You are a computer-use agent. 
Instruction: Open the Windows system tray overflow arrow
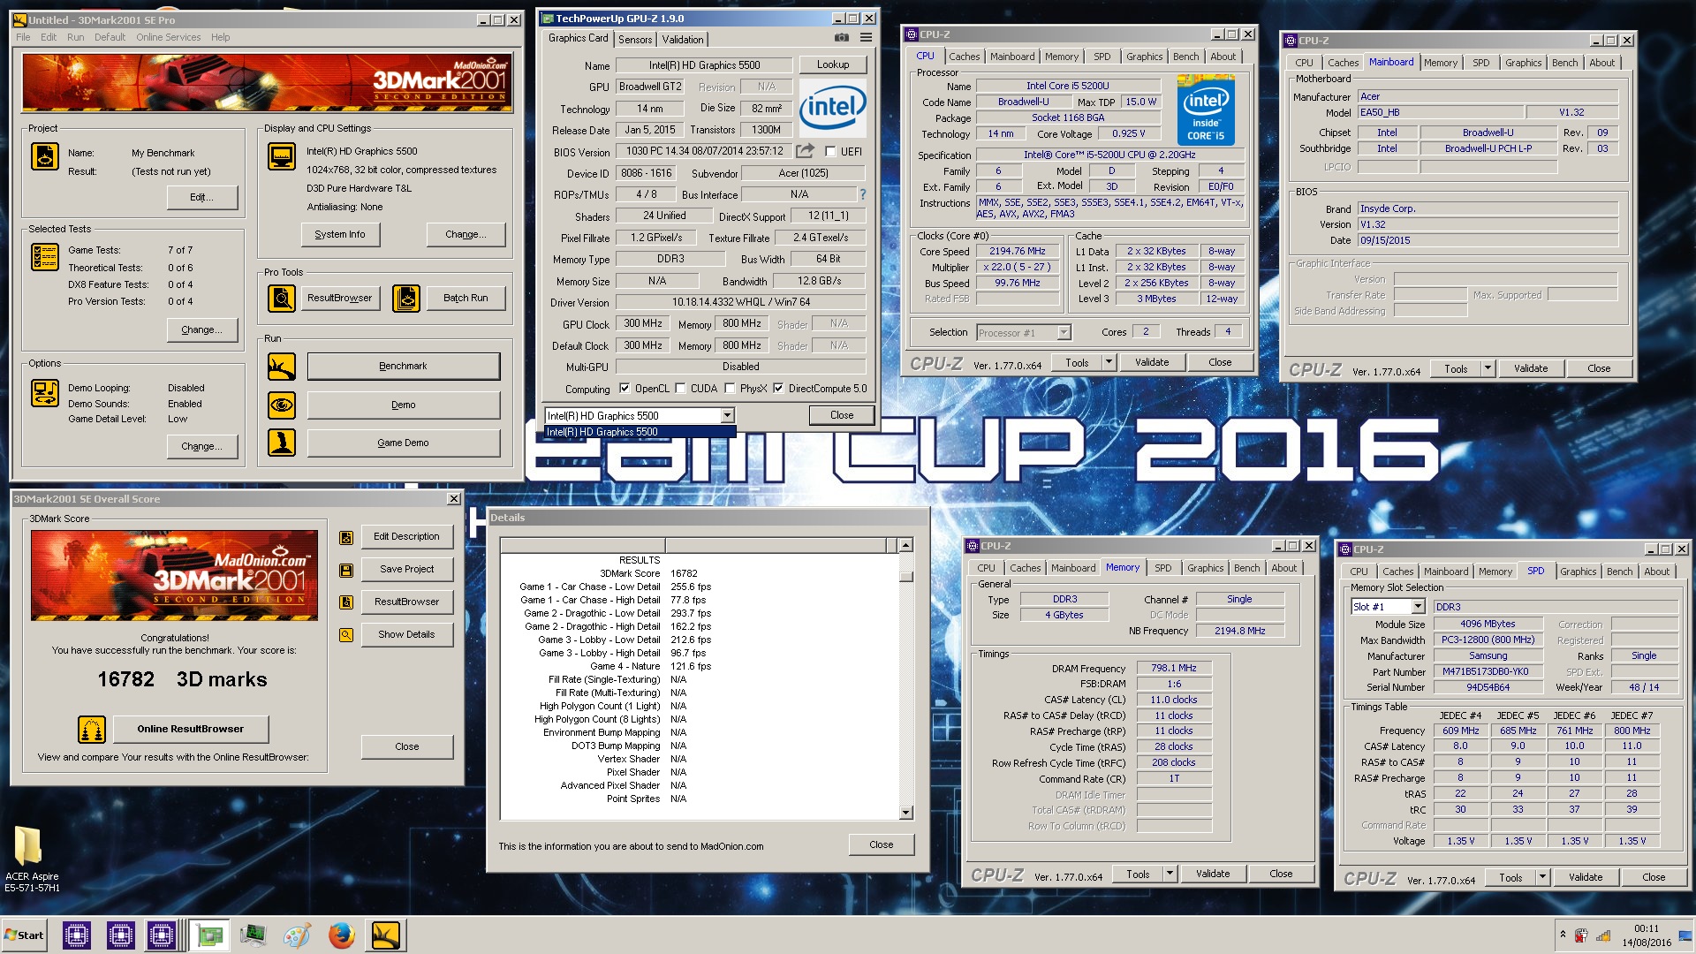pos(1563,935)
